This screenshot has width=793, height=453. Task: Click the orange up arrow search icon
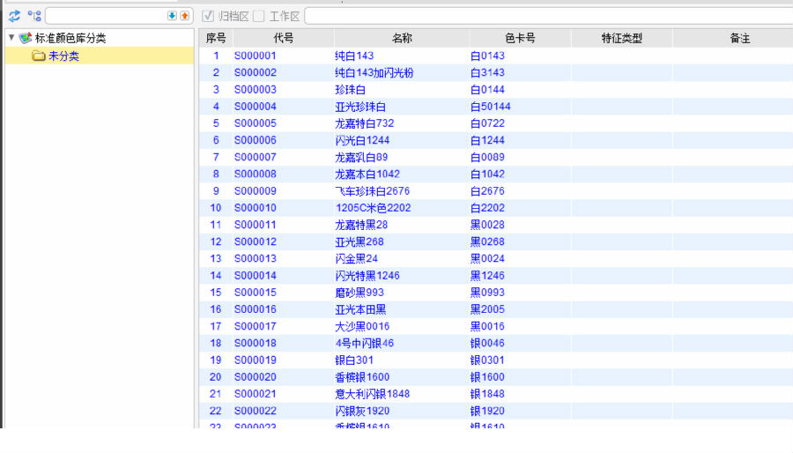pos(184,16)
